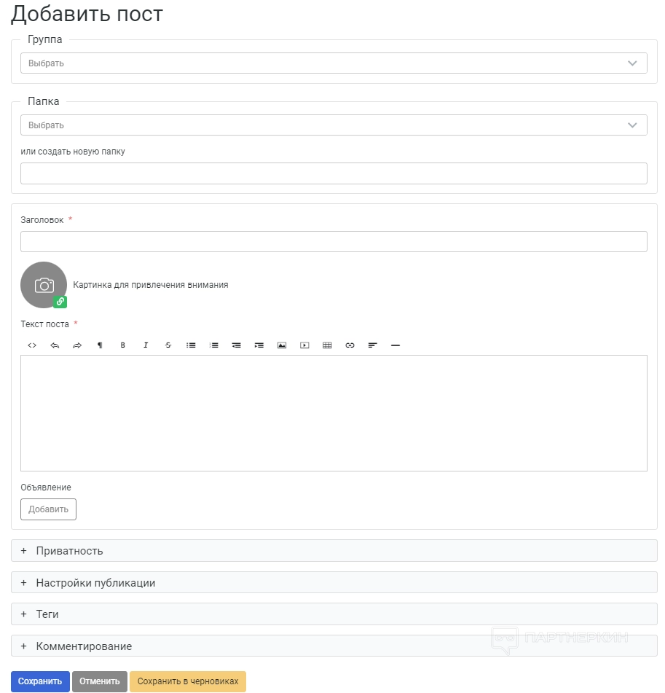This screenshot has height=693, width=665.
Task: Click Добавить under Объявление
Action: click(x=48, y=509)
